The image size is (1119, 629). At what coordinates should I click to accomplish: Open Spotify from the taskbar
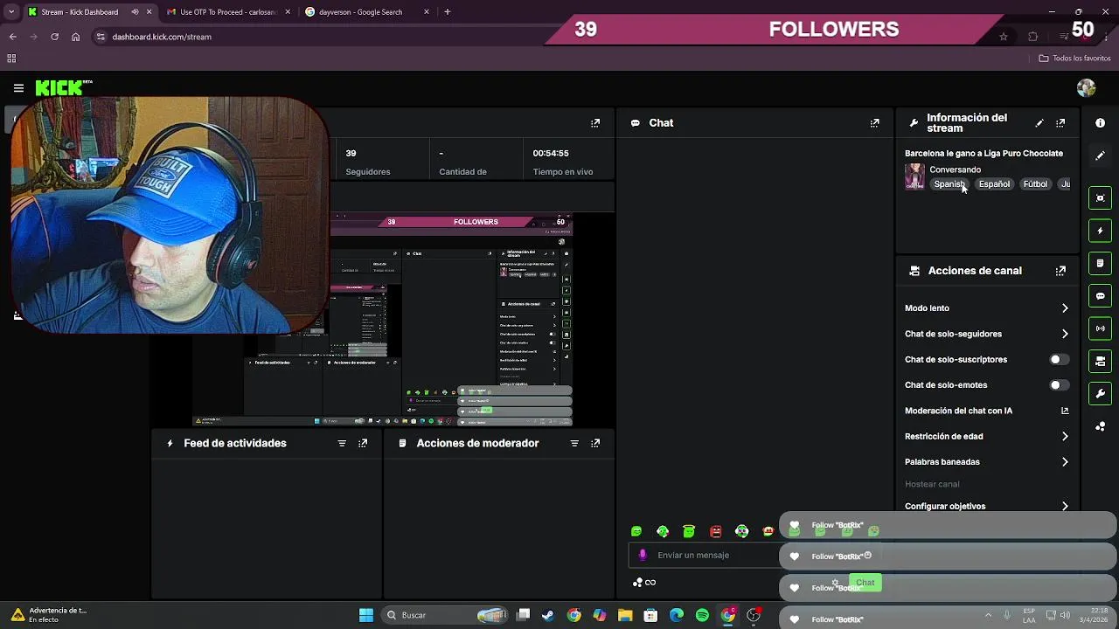702,615
